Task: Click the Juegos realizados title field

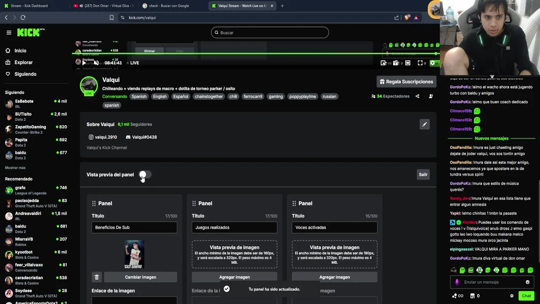Action: (x=234, y=227)
